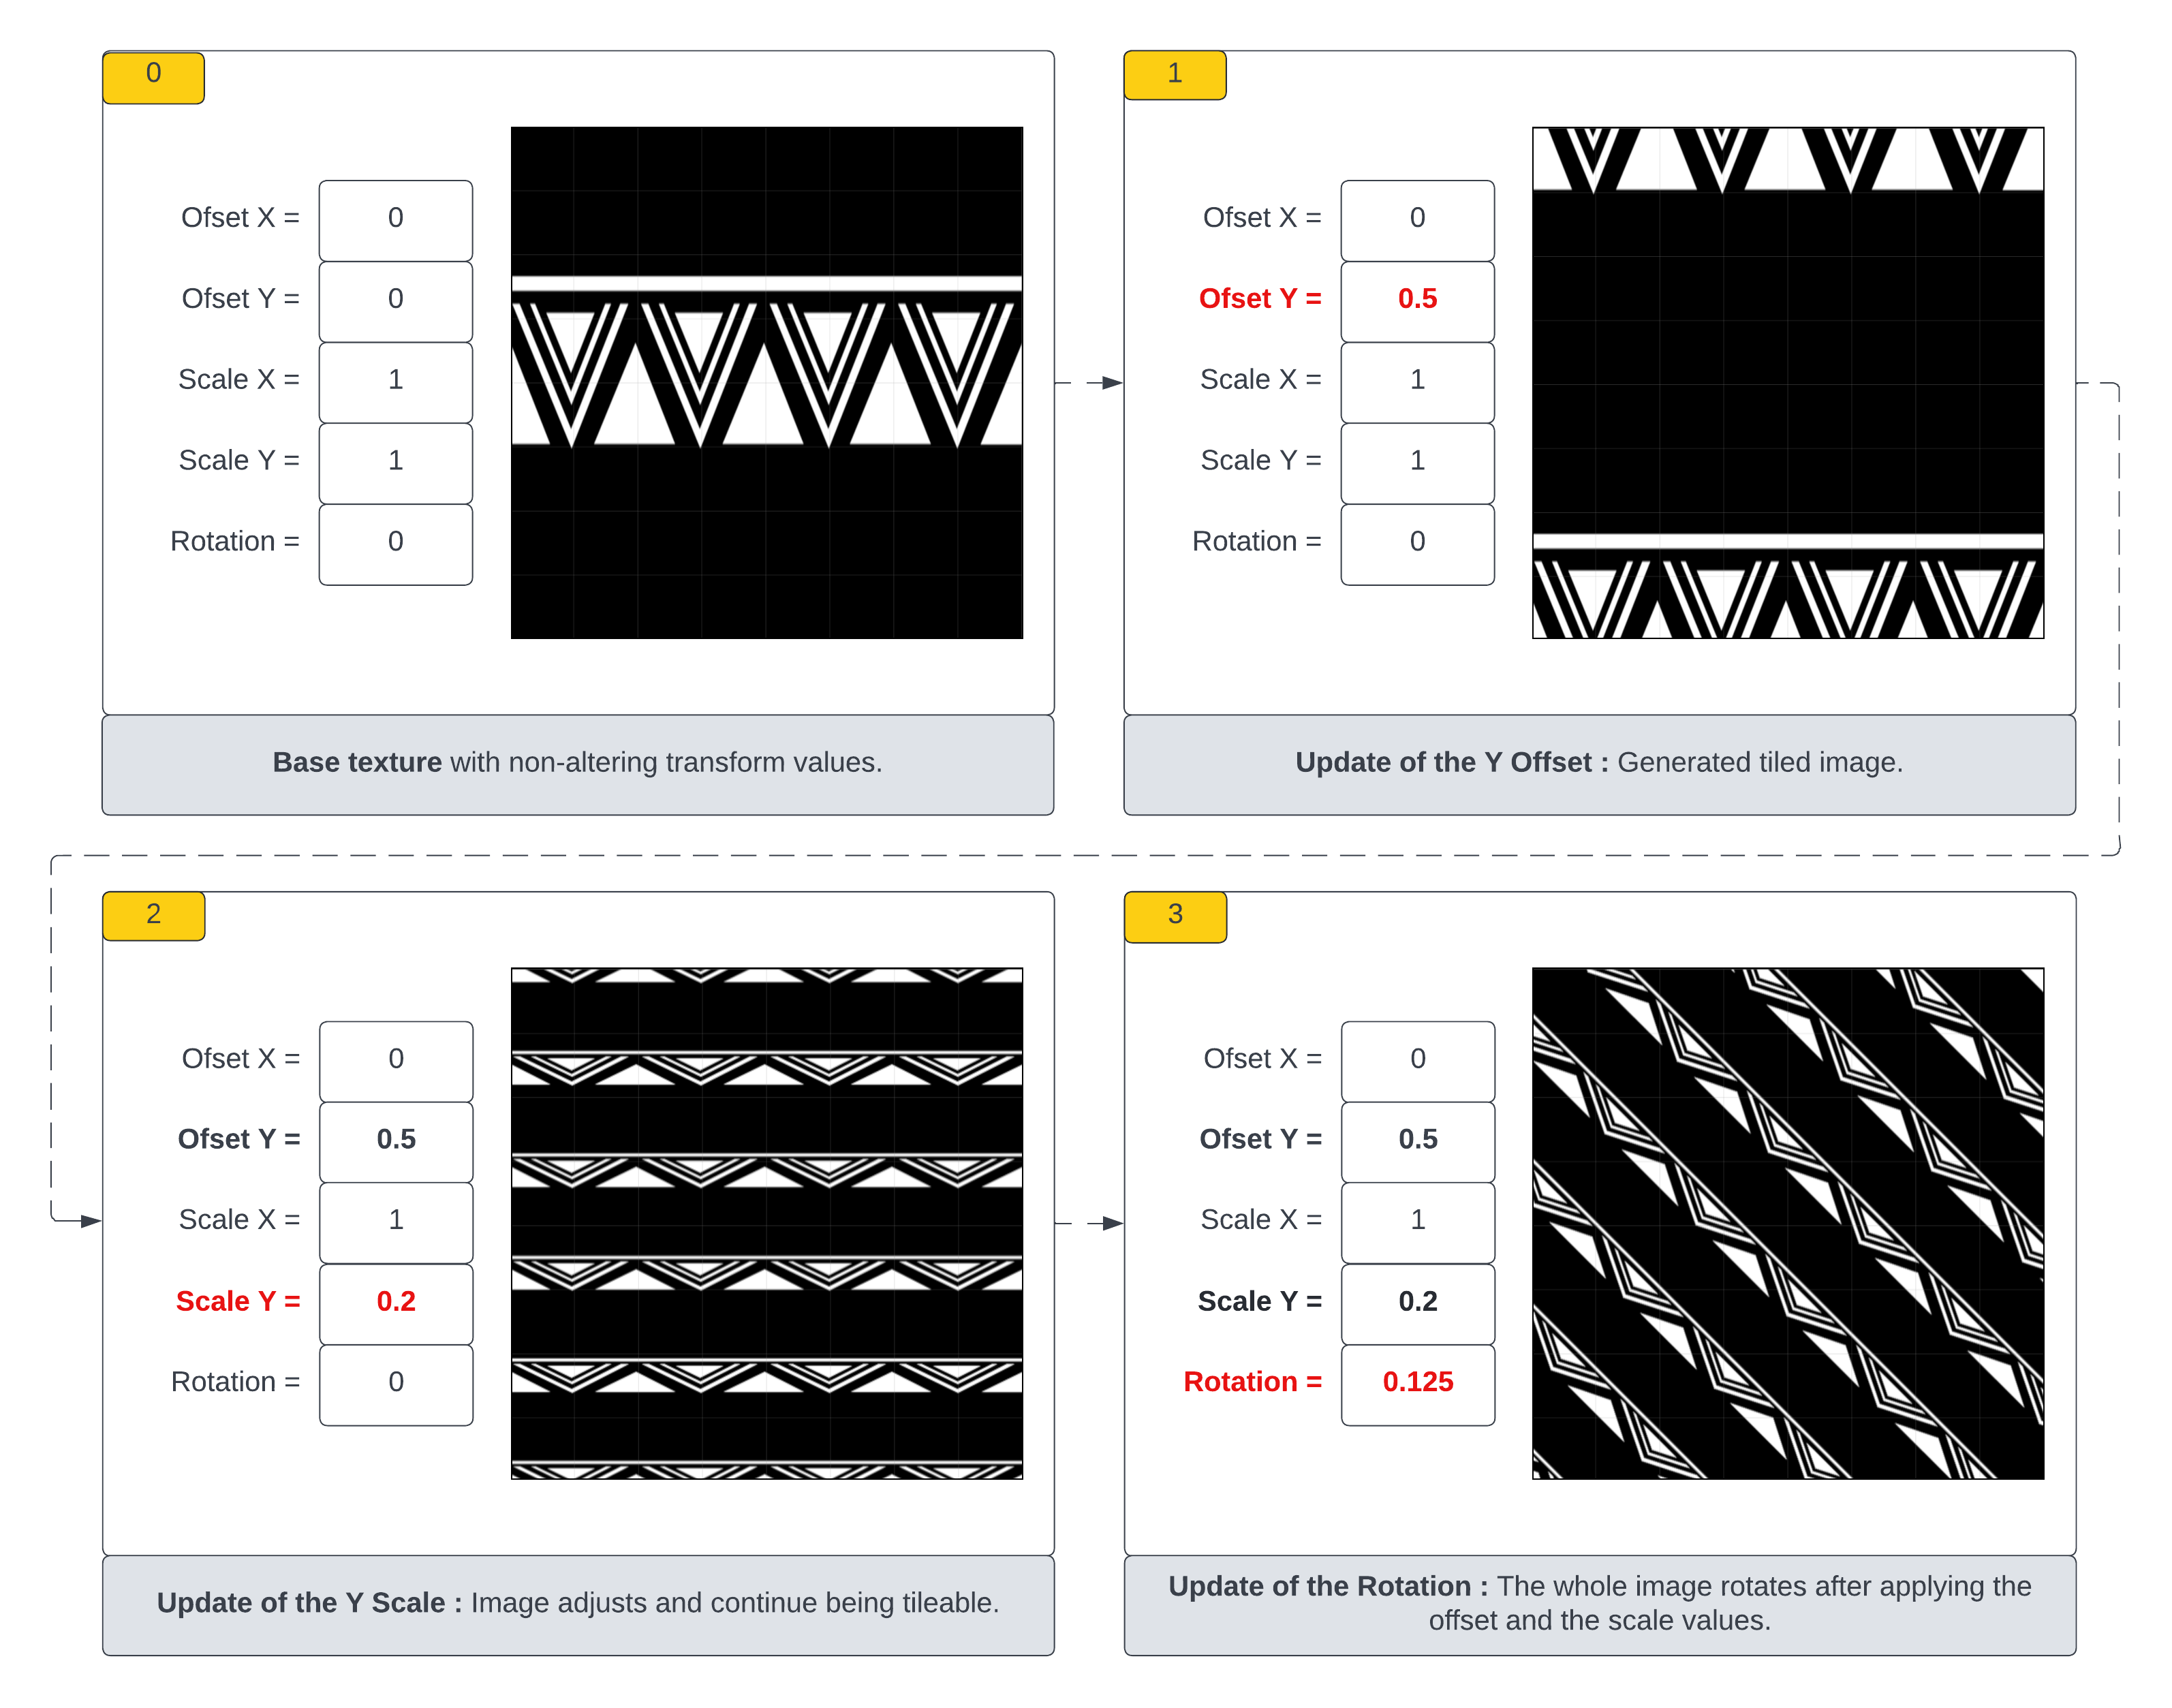The height and width of the screenshot is (1708, 2172).
Task: Click the "Ofset X =" label in panel 0
Action: pyautogui.click(x=240, y=217)
